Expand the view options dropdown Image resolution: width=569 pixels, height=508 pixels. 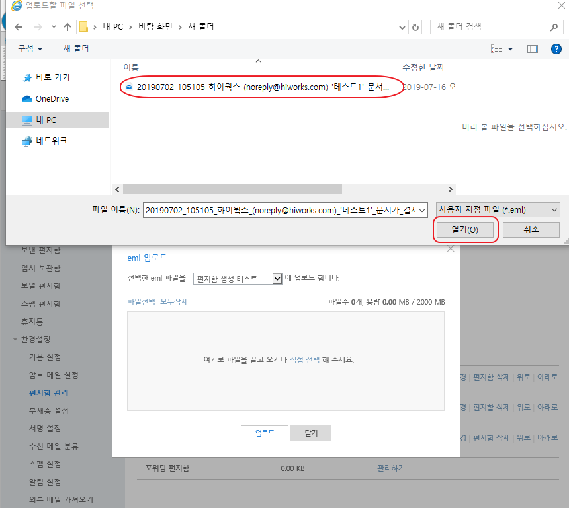511,49
